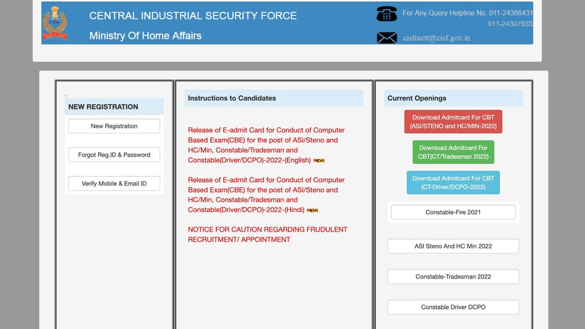The width and height of the screenshot is (585, 329).
Task: Click the CISF emblem logo
Action: [x=55, y=23]
